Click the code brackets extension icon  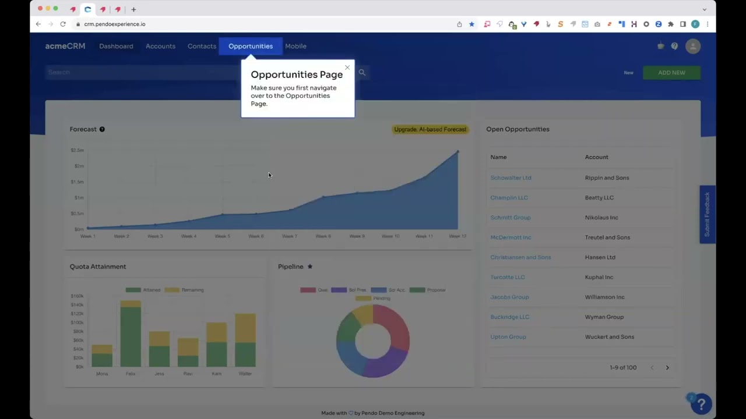[x=585, y=24]
